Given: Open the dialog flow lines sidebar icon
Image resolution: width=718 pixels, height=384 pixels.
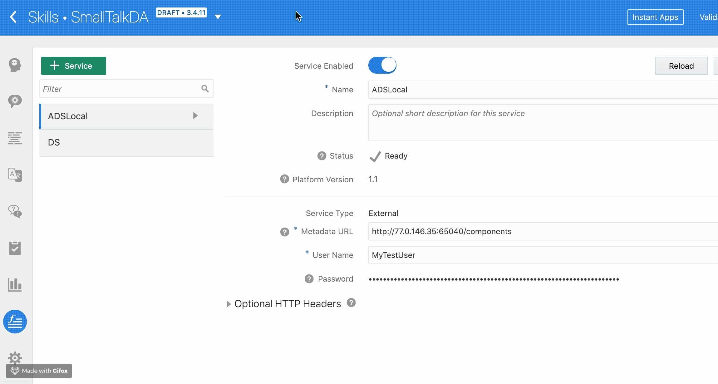Looking at the screenshot, I should coord(15,138).
